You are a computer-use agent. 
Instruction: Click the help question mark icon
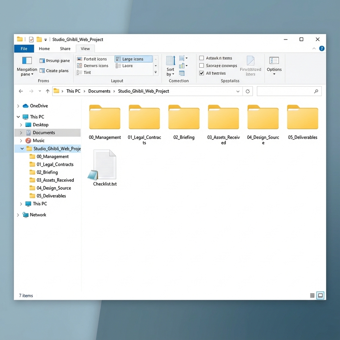point(322,49)
